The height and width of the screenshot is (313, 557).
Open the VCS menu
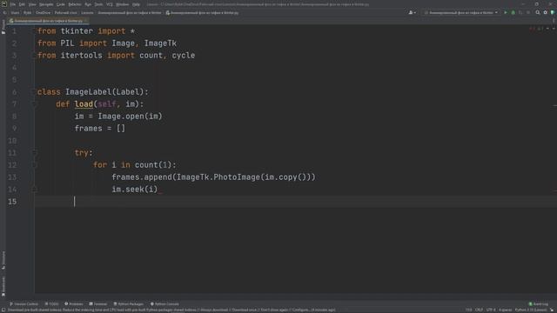click(110, 4)
